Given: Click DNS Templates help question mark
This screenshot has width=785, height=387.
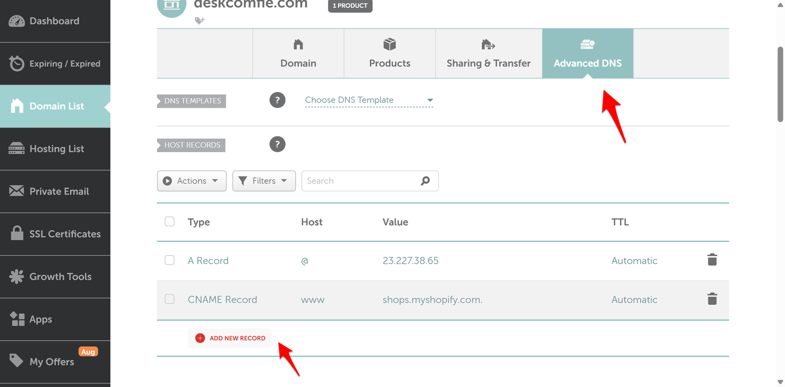Looking at the screenshot, I should [x=277, y=100].
